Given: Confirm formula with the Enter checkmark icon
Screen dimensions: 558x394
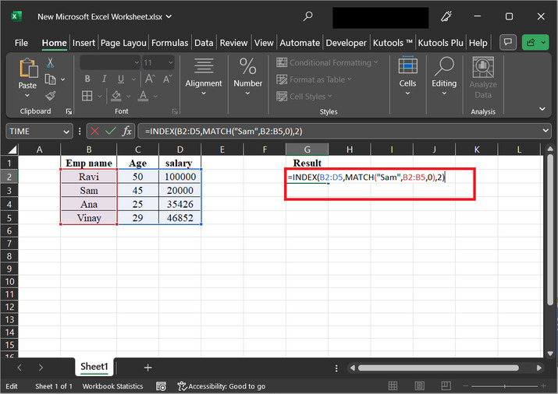Looking at the screenshot, I should tap(110, 132).
